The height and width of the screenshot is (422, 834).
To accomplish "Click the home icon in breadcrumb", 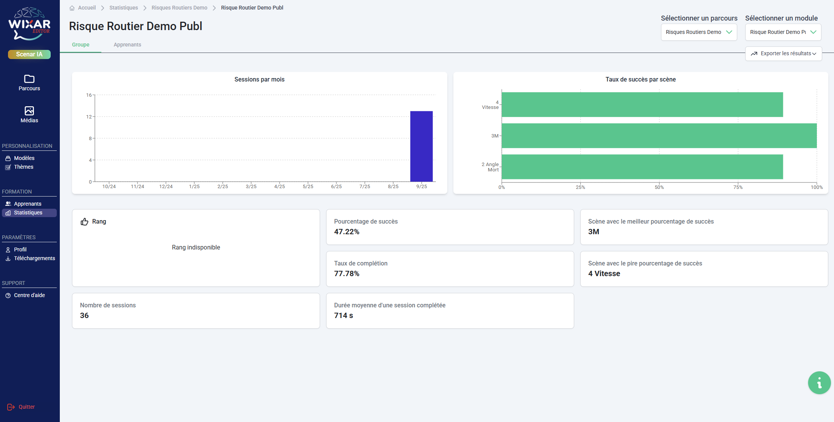I will pos(72,8).
